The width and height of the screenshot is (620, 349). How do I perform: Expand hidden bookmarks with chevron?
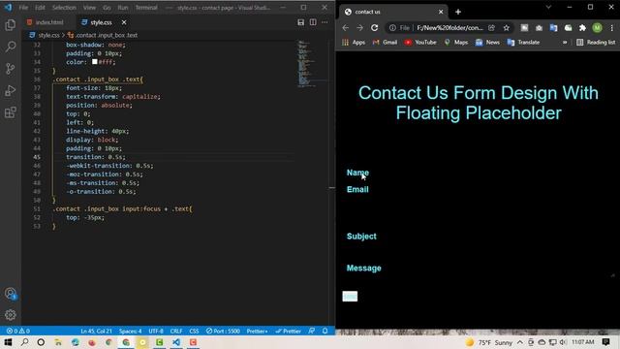[x=565, y=43]
